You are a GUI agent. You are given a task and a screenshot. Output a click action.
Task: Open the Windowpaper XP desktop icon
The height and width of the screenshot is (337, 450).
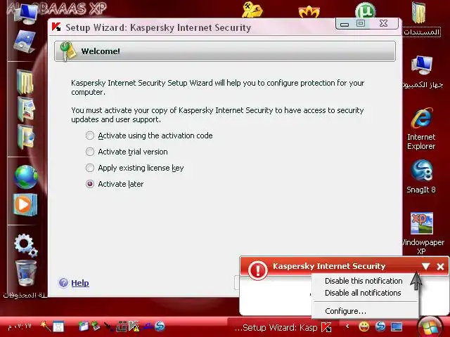pos(421,233)
